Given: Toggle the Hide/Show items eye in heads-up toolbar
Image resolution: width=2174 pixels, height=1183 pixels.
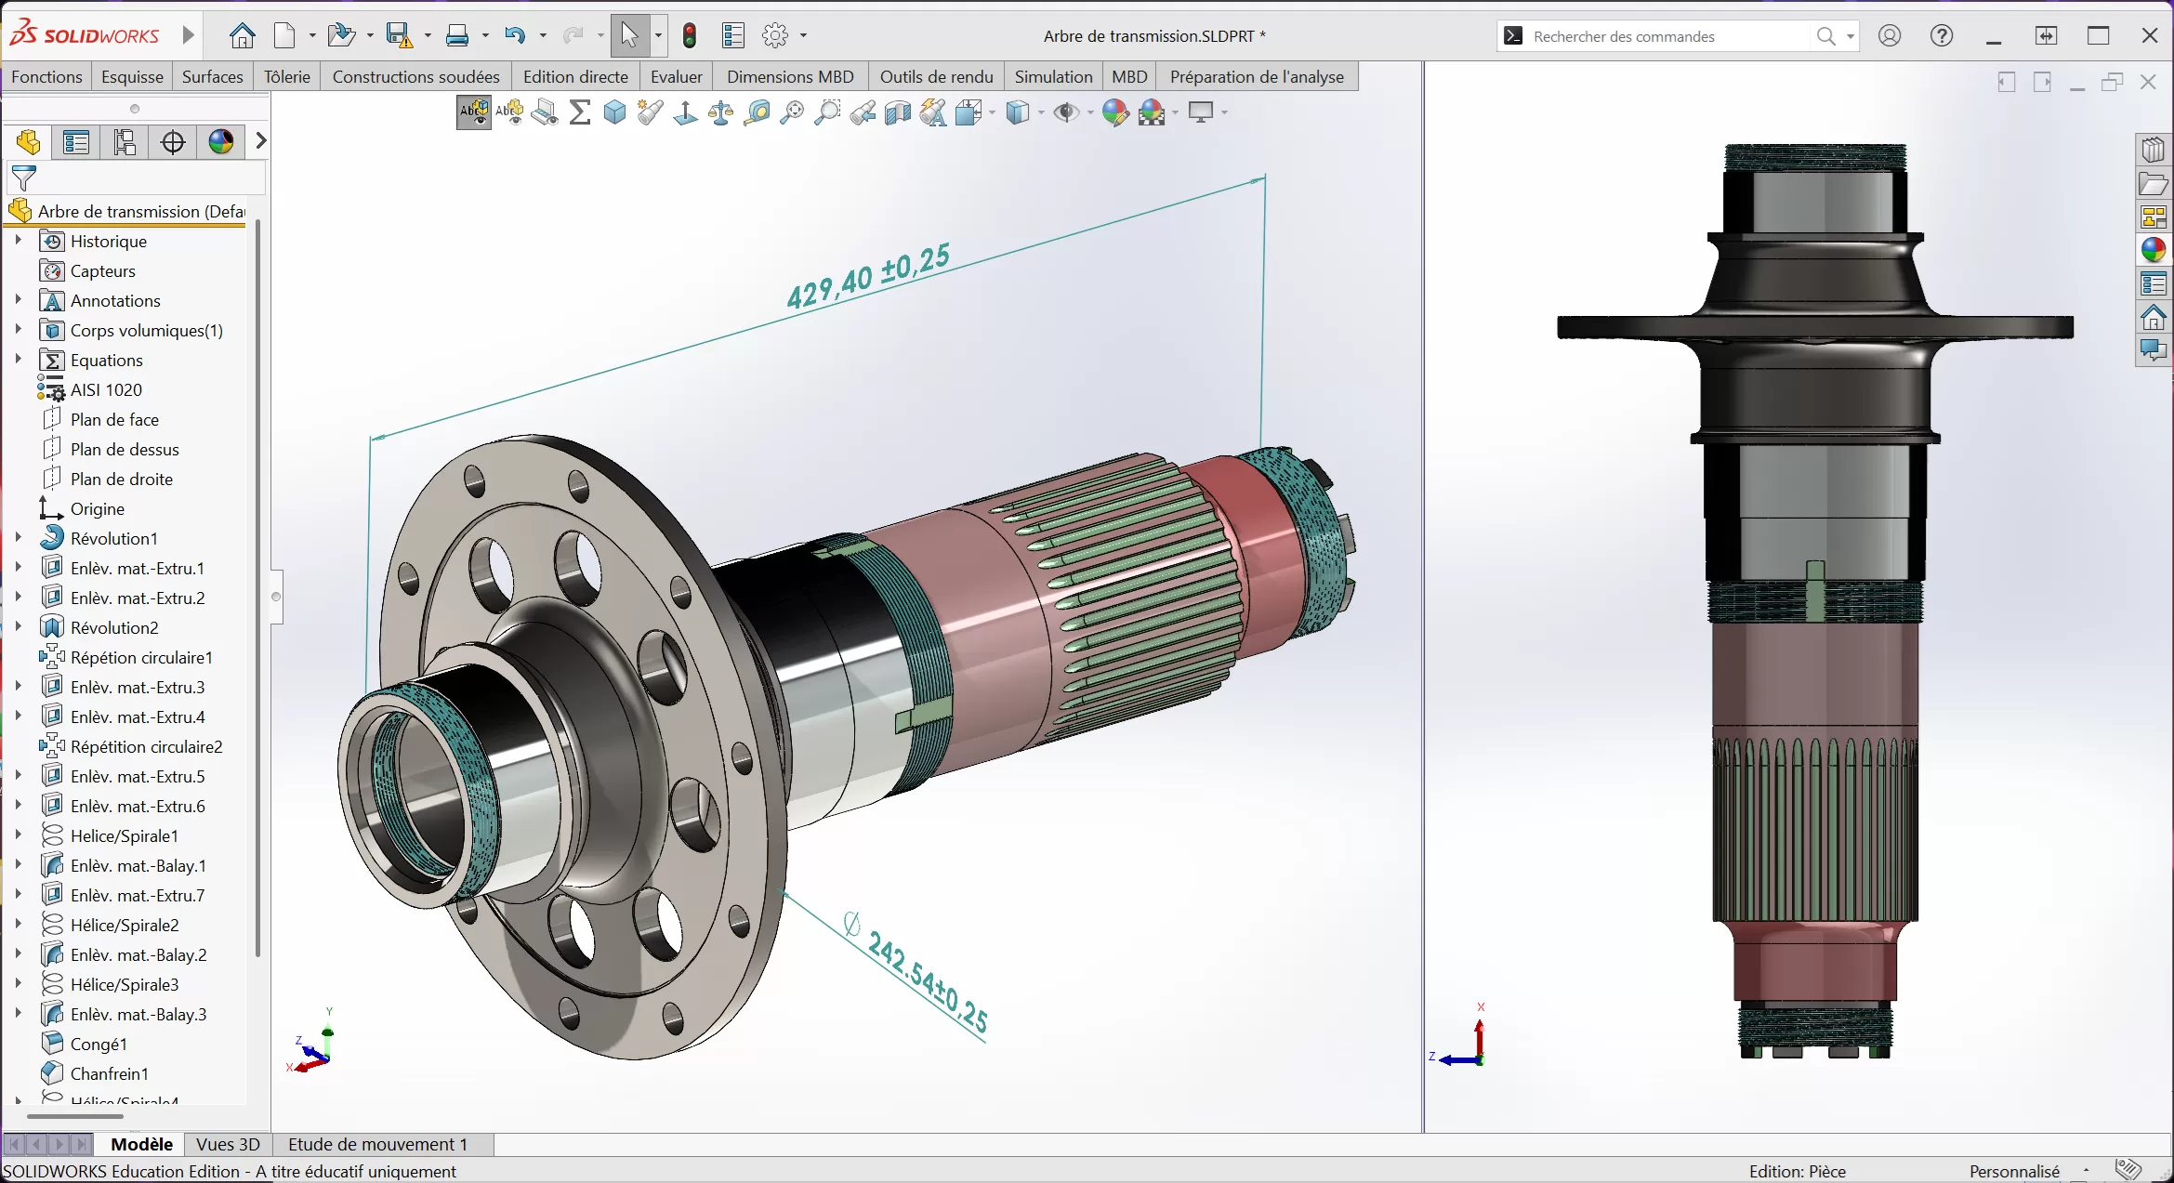Looking at the screenshot, I should coord(1068,112).
